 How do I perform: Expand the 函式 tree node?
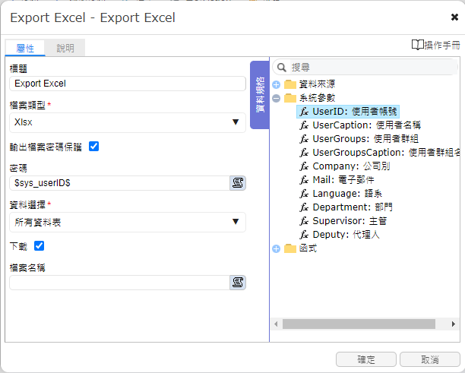pyautogui.click(x=276, y=248)
